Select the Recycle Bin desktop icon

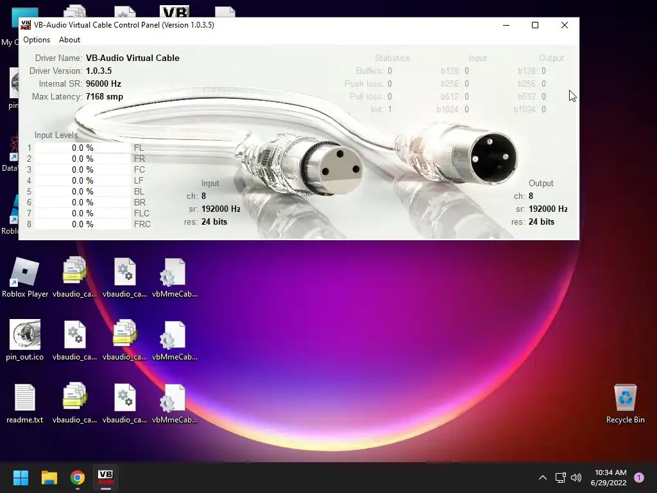point(625,404)
